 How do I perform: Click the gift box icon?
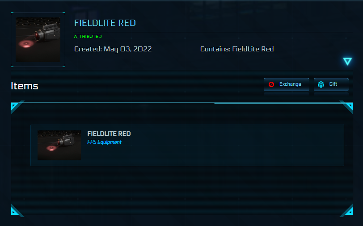(321, 84)
